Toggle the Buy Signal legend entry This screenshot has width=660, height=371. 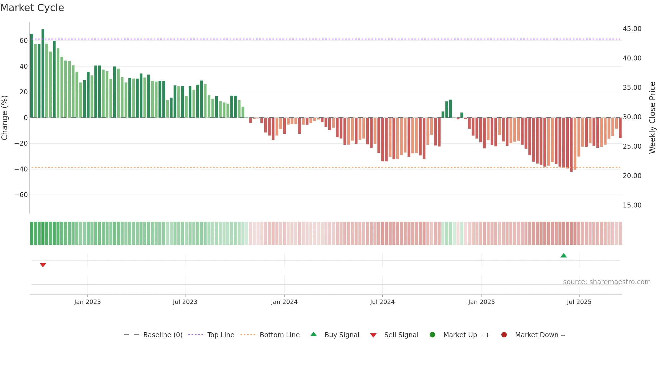tap(335, 335)
